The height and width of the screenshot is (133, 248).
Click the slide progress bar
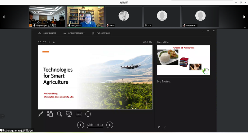95,128
